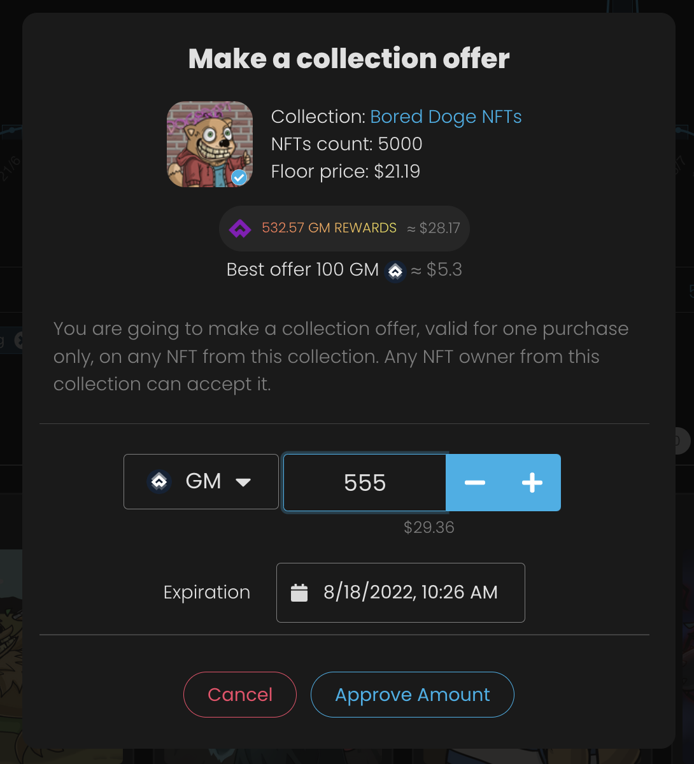This screenshot has width=694, height=764.
Task: Click the Floor price $21.19 text
Action: tap(346, 172)
